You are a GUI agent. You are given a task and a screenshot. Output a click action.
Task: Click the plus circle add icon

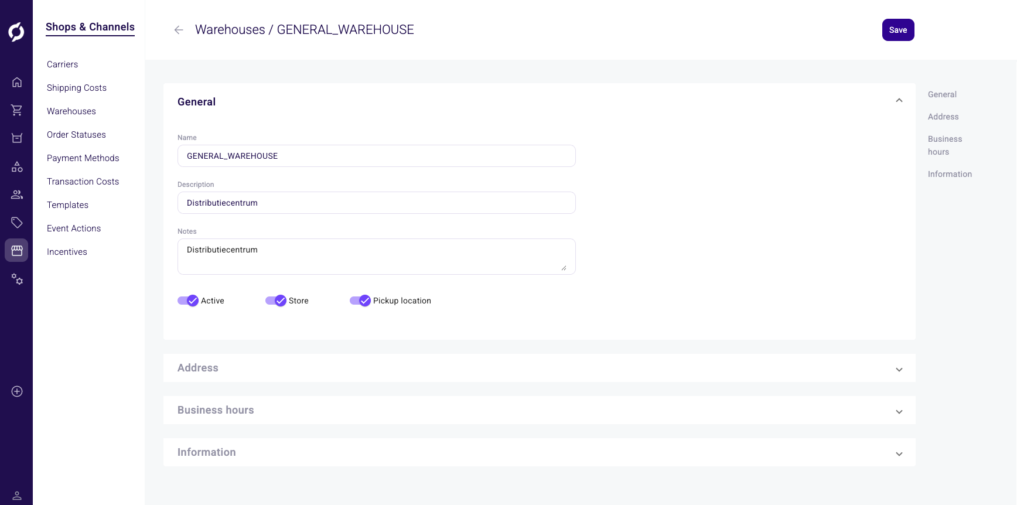click(x=17, y=391)
